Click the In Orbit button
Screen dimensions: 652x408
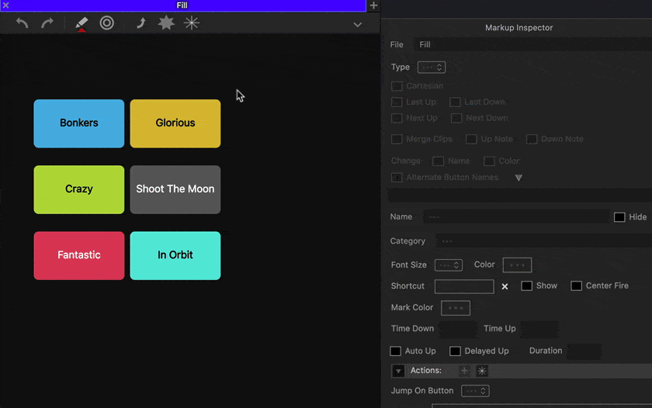pyautogui.click(x=175, y=255)
